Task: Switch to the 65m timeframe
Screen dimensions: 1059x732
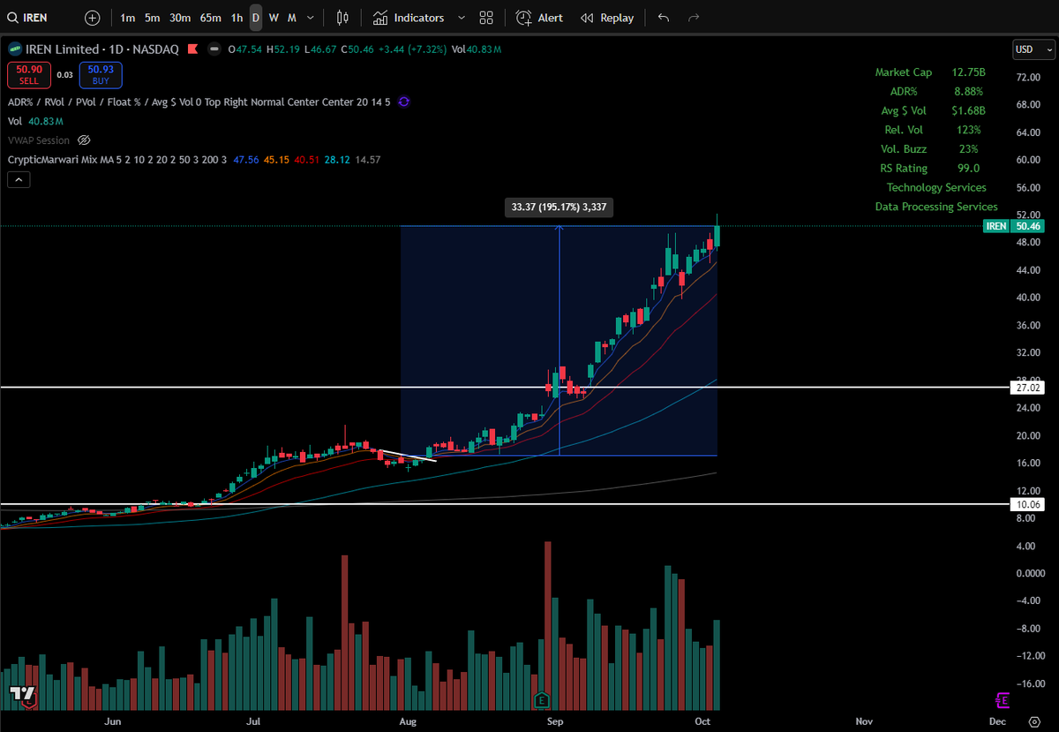Action: pos(211,18)
